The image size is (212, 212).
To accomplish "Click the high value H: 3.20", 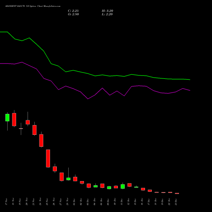I will tap(107, 11).
